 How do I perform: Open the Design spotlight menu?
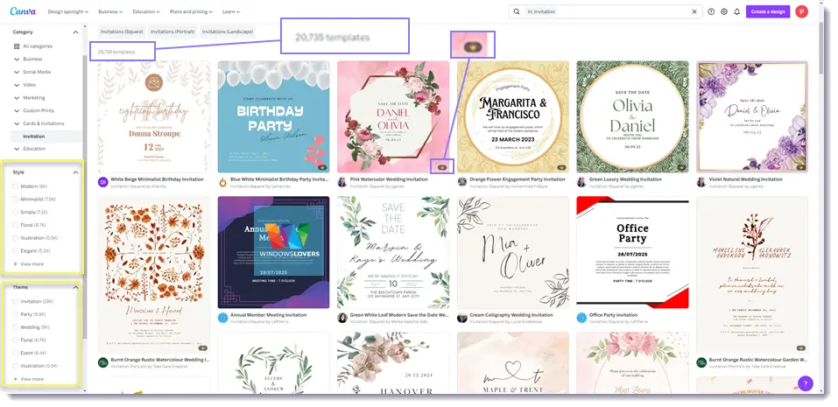click(68, 11)
